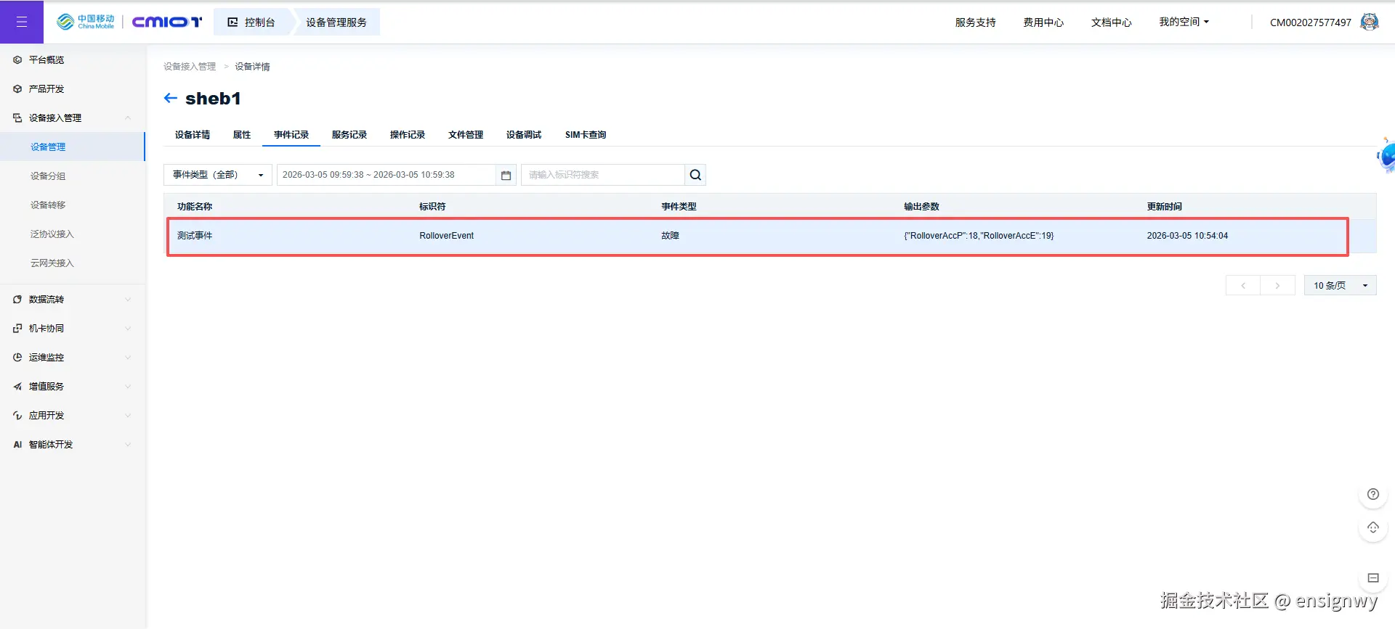The height and width of the screenshot is (629, 1395).
Task: Switch to the 设备调试 tab
Action: tap(524, 134)
